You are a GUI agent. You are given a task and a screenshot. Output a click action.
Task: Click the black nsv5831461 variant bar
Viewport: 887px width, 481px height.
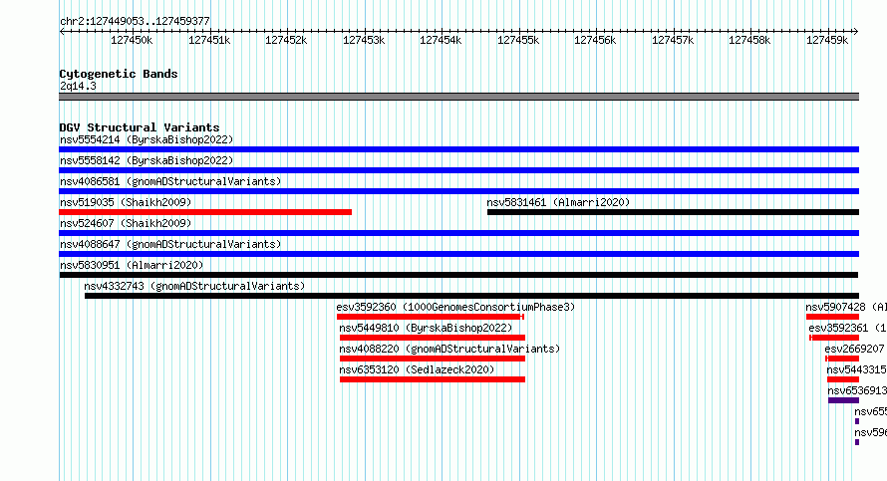[673, 212]
